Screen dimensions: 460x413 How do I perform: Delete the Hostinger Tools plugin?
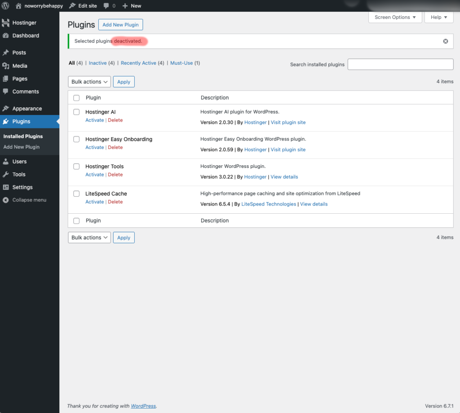[x=115, y=175]
